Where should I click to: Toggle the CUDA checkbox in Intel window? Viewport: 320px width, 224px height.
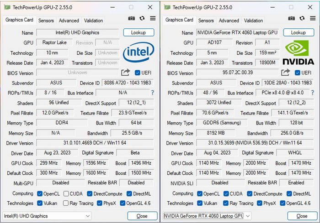point(66,193)
